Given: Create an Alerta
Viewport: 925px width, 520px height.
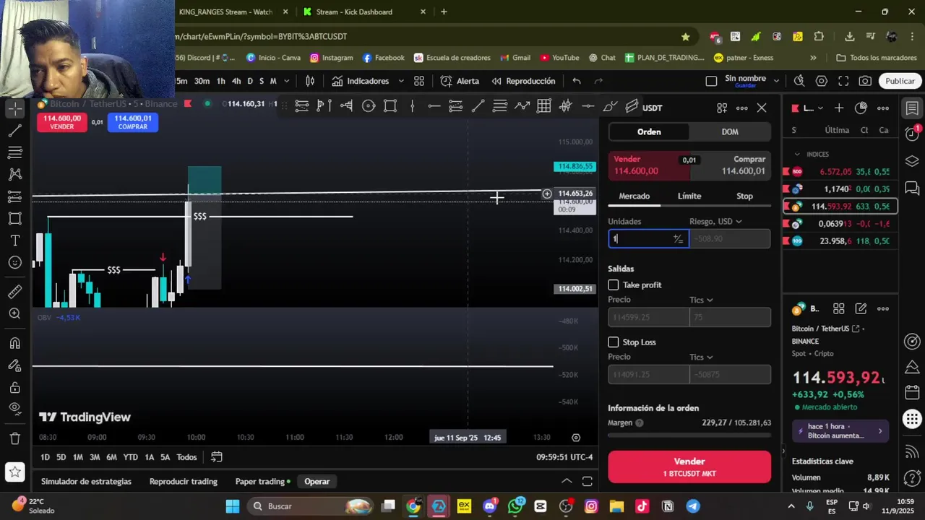Looking at the screenshot, I should 460,81.
